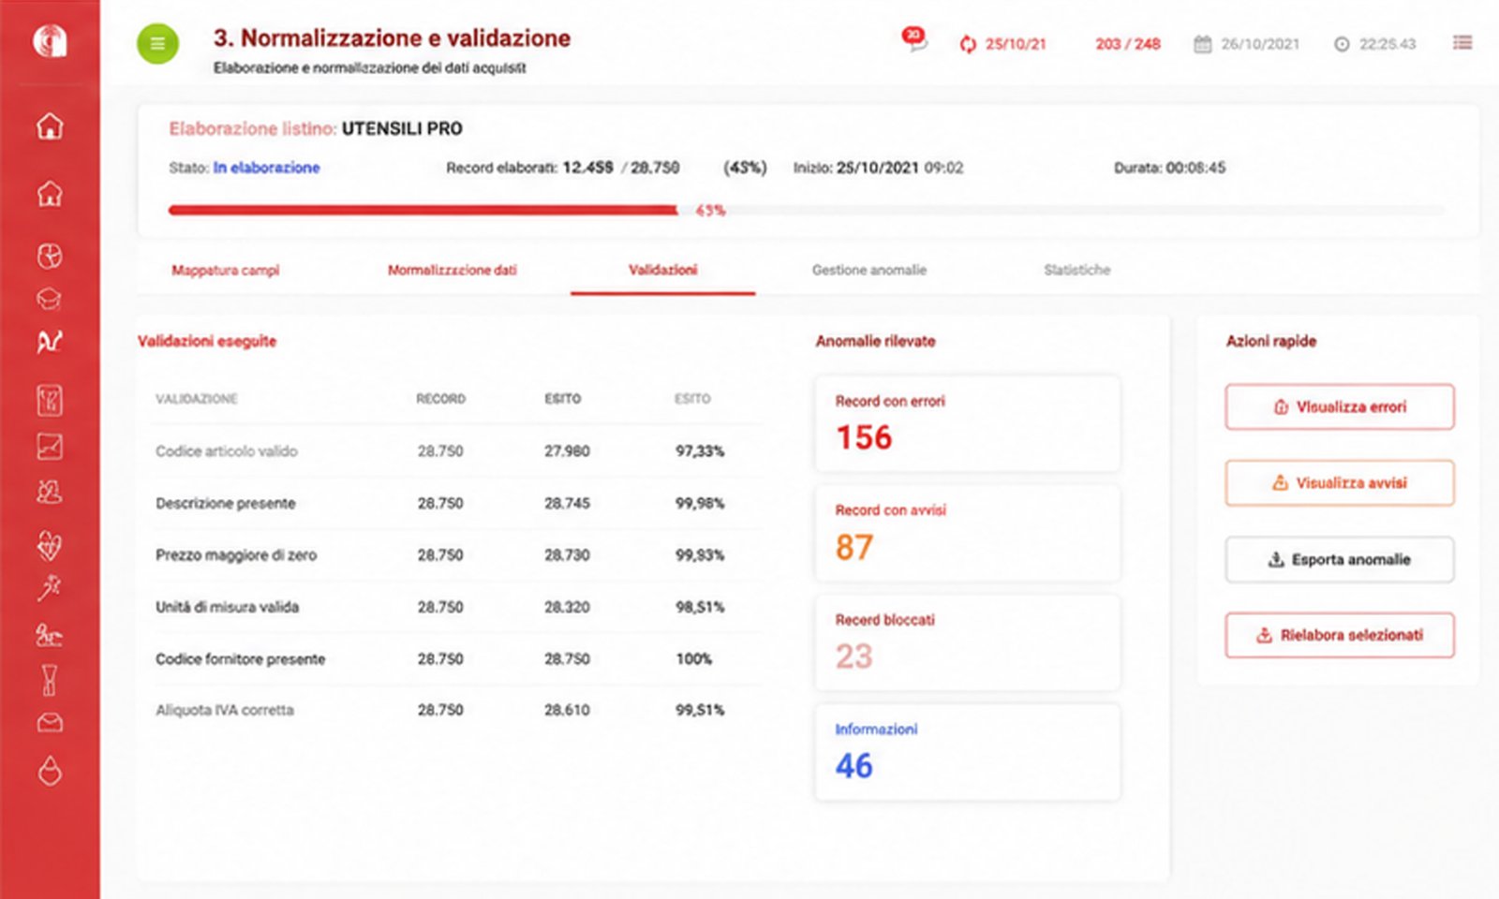The height and width of the screenshot is (899, 1499).
Task: Open the graduation cap icon in sidebar
Action: (50, 299)
